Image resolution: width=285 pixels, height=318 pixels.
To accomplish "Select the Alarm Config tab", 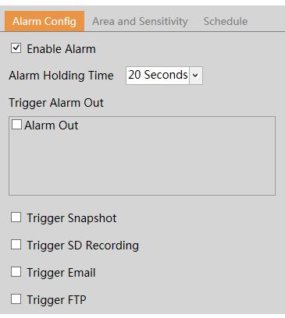I will click(x=45, y=21).
